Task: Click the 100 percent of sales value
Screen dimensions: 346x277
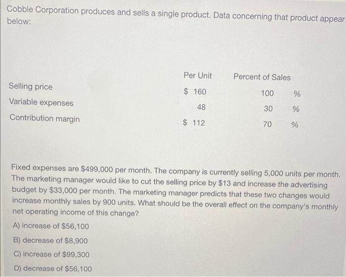Action: [267, 93]
